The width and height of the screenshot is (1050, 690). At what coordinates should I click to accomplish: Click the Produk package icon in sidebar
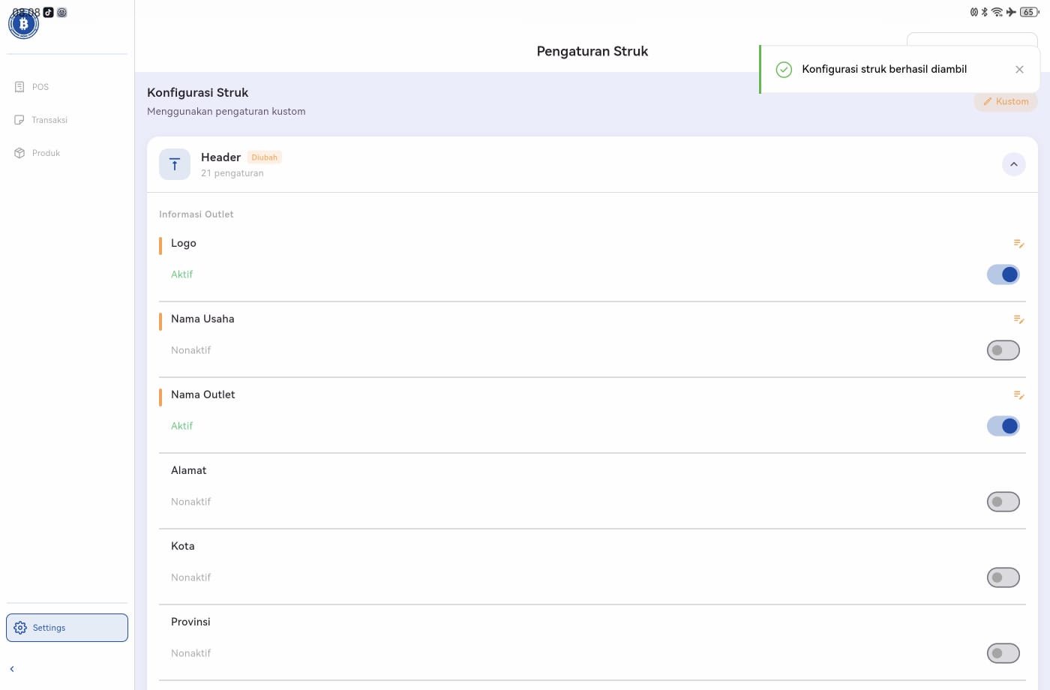(x=19, y=152)
